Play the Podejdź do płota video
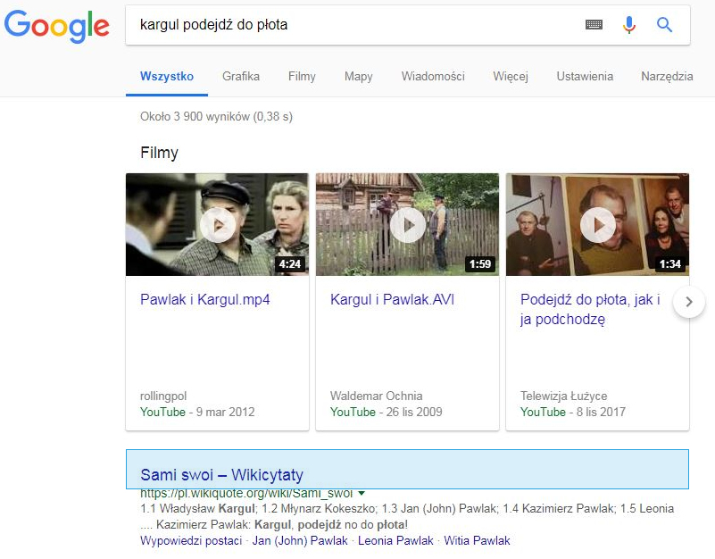715x559 pixels. [598, 225]
